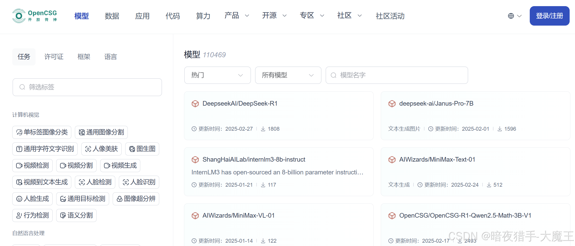Click the search icon in the 模型名字 box
The width and height of the screenshot is (575, 246).
point(333,75)
